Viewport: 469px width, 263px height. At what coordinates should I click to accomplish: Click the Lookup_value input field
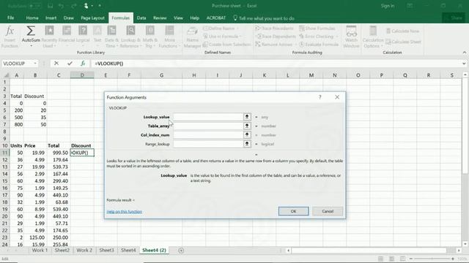[x=208, y=117]
